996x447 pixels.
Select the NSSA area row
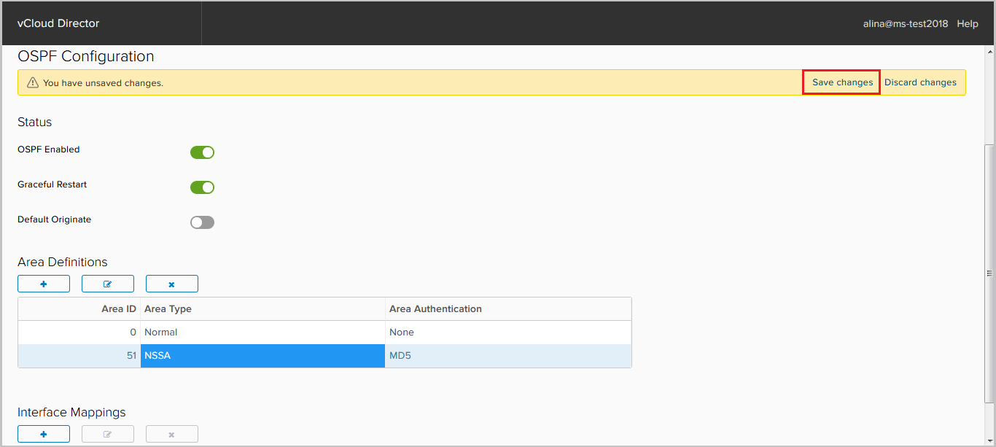pyautogui.click(x=262, y=356)
